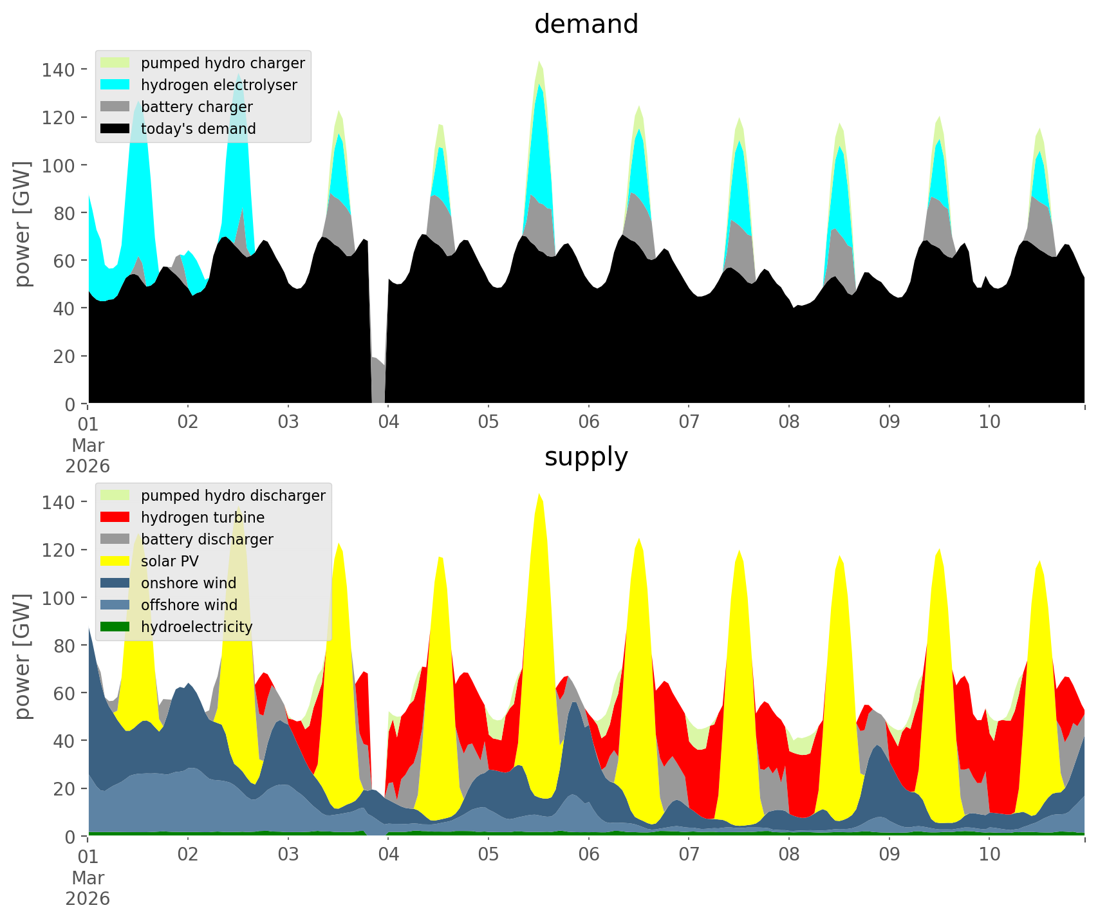Click the red hydrogen turbine legend swatch
Screen dimensions: 1098x921
115,517
